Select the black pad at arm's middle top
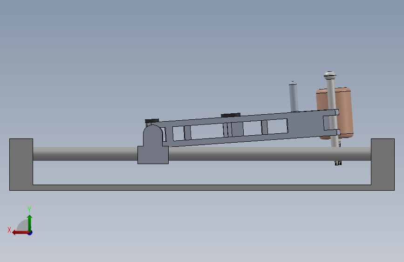This screenshot has height=262, width=404. (231, 115)
